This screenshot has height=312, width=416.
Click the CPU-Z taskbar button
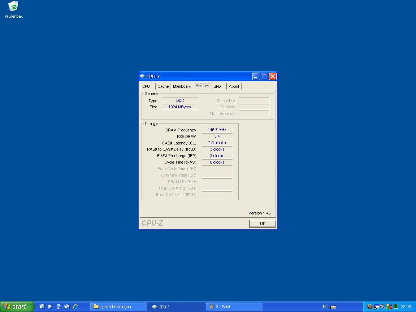pos(177,307)
